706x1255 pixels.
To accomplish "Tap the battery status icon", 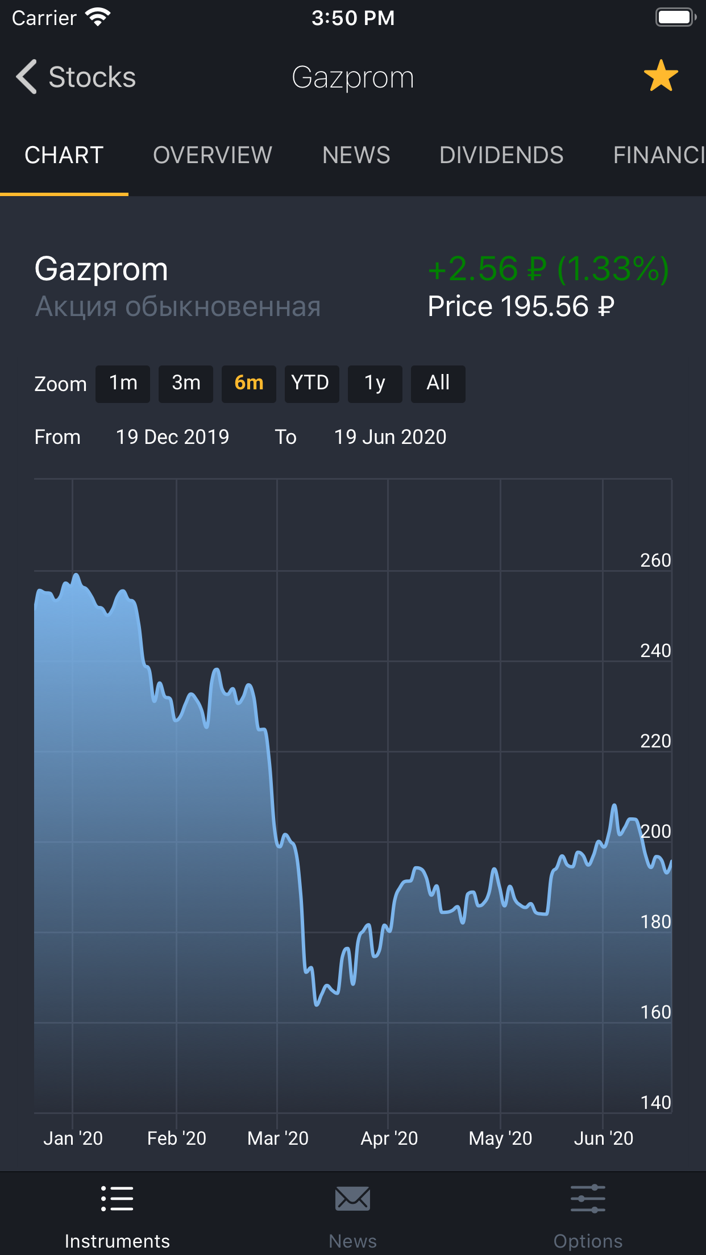I will [675, 18].
